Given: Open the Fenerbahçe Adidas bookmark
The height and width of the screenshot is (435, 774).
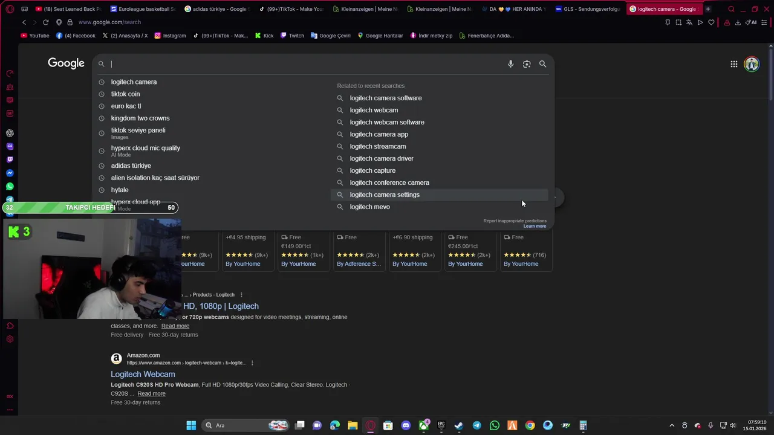Looking at the screenshot, I should [x=486, y=36].
